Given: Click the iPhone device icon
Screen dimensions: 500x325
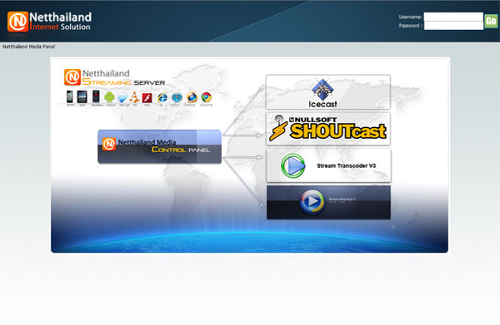Looking at the screenshot, I should click(x=69, y=96).
